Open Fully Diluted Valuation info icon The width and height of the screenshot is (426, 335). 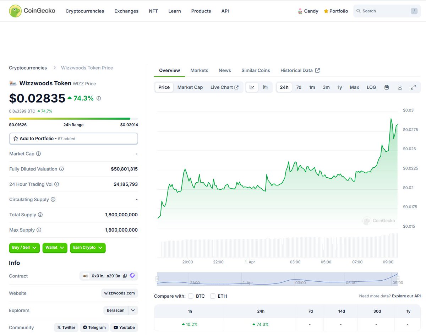tap(61, 169)
